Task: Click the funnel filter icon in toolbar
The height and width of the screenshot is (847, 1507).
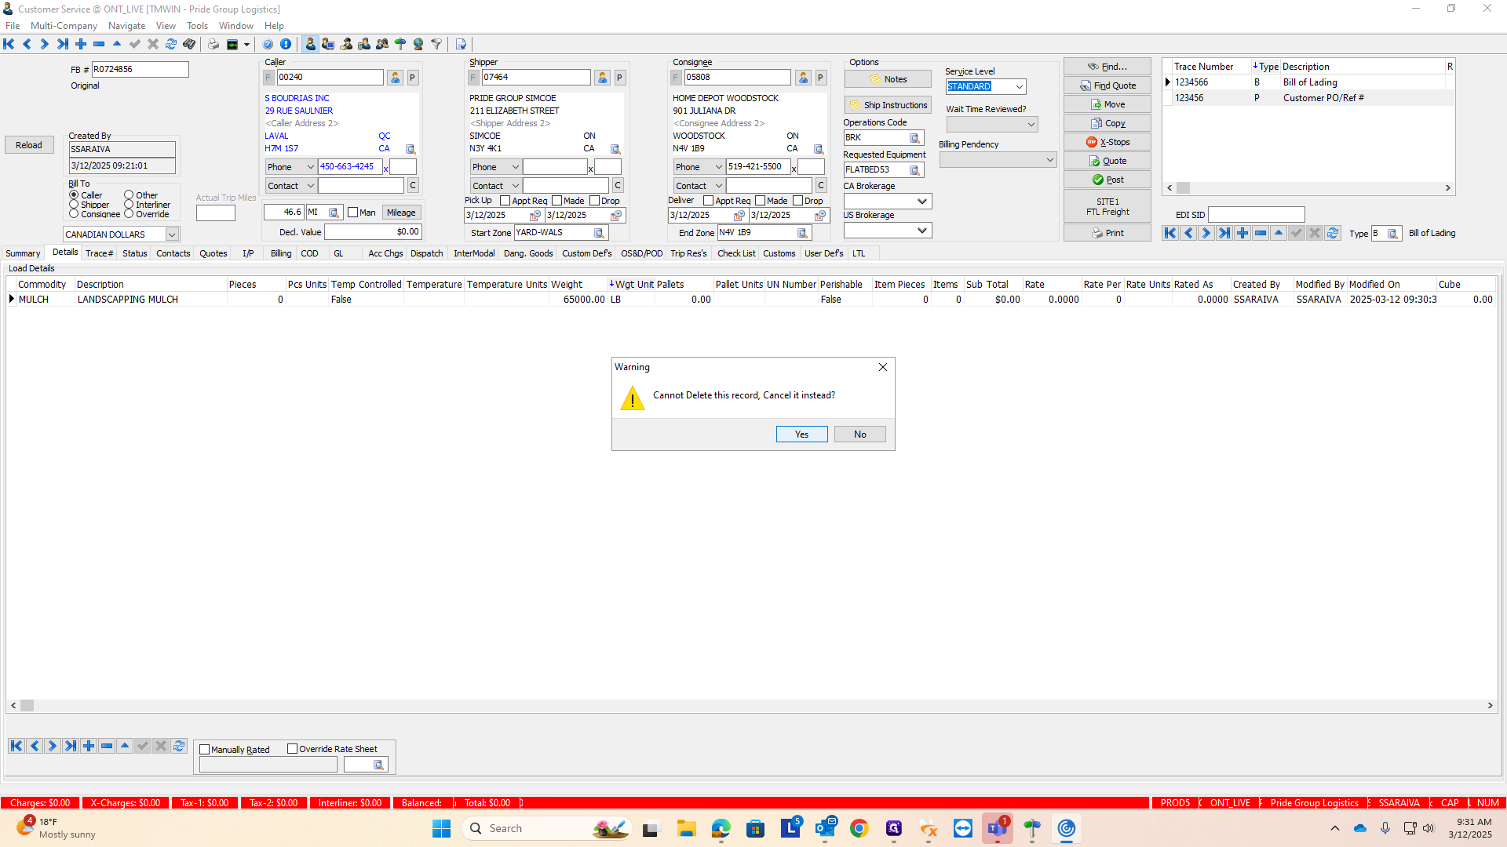Action: coord(436,44)
